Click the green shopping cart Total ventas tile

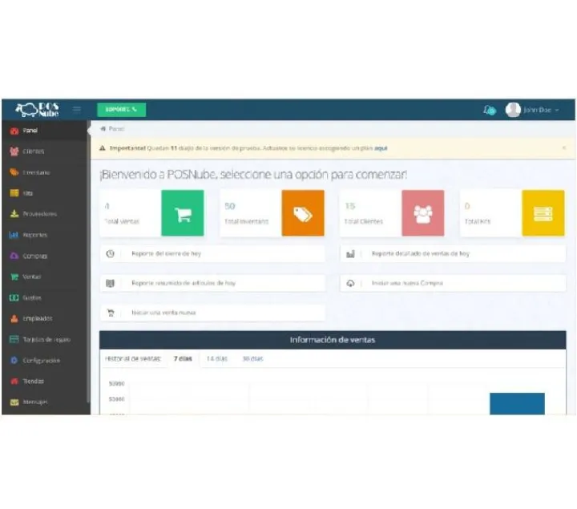click(x=182, y=213)
